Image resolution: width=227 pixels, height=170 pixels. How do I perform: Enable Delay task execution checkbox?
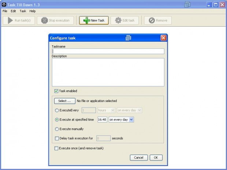(x=56, y=138)
